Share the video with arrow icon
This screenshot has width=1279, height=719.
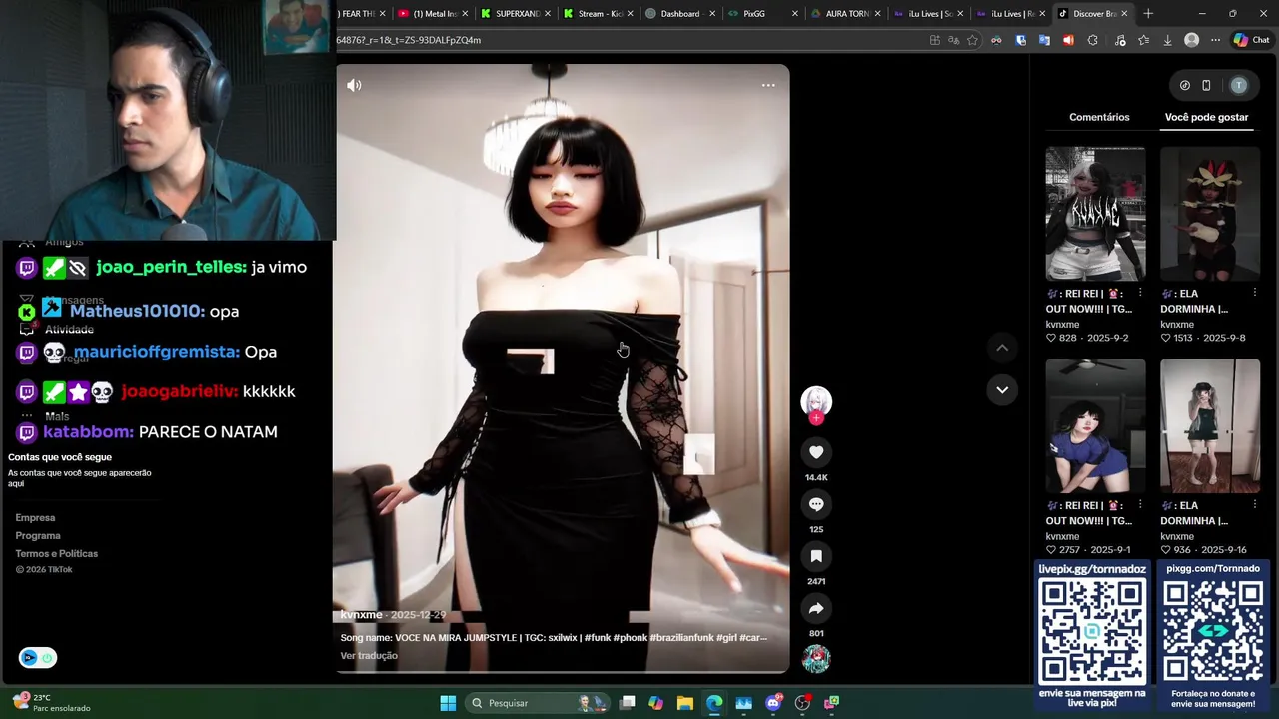coord(816,608)
